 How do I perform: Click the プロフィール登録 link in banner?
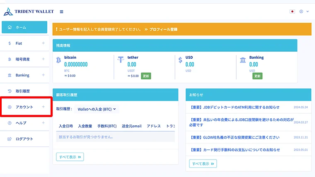click(163, 29)
